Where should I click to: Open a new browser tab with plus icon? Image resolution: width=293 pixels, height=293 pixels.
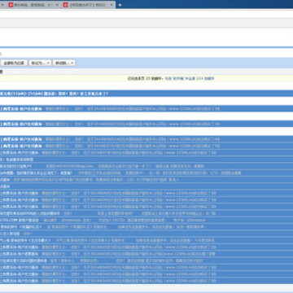tap(120, 5)
